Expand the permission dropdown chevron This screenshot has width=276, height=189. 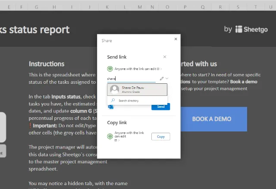(167, 78)
